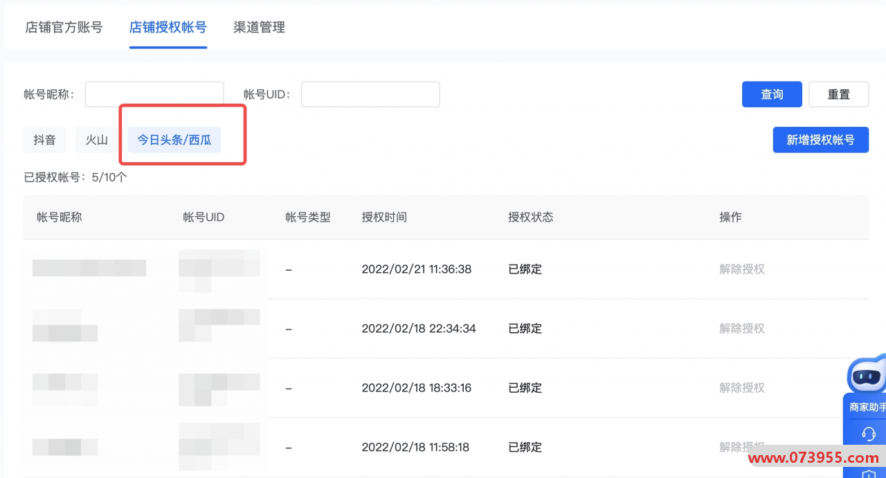Click the timestamp 2022/02/18 22:34:34
Viewport: 886px width, 478px height.
tap(419, 328)
